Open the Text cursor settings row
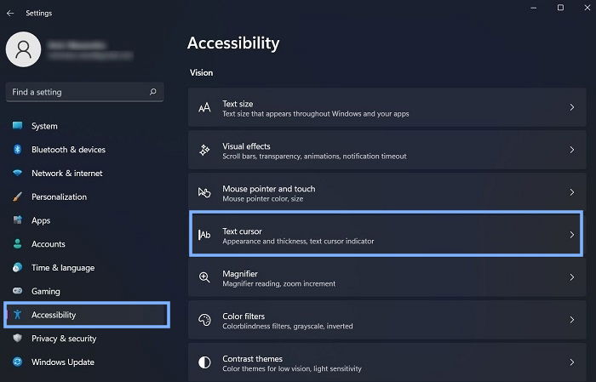Image resolution: width=596 pixels, height=382 pixels. tap(387, 234)
